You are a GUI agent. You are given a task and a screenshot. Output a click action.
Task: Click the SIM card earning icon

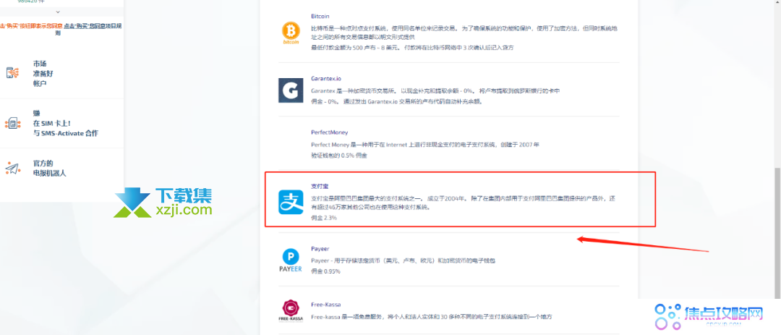point(13,122)
